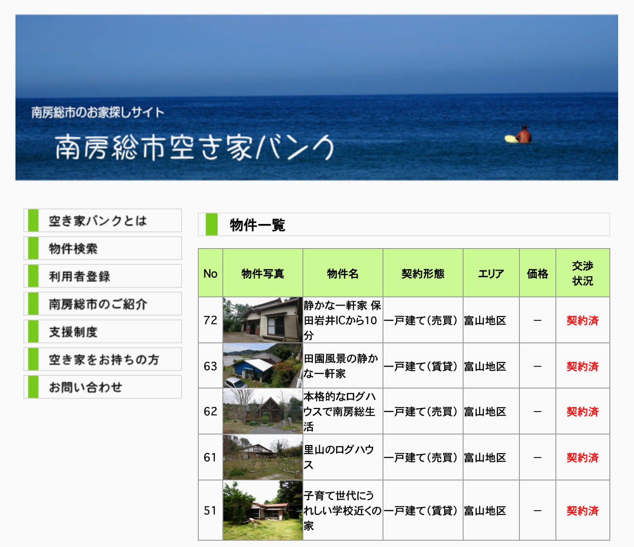Open photo thumbnail of property 63

click(x=263, y=365)
